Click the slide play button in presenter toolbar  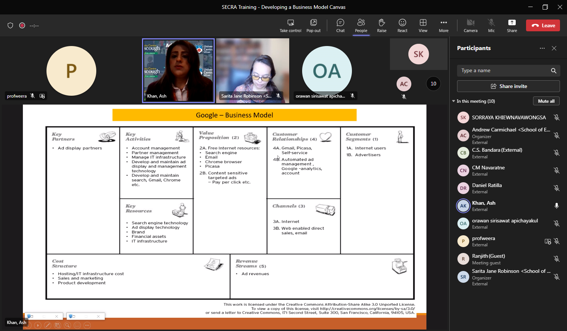(38, 325)
